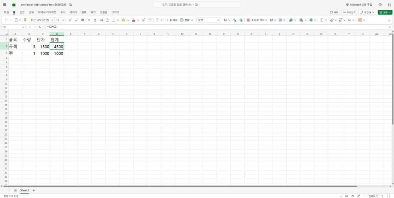Click the AutoSum sigma icon

click(x=321, y=20)
